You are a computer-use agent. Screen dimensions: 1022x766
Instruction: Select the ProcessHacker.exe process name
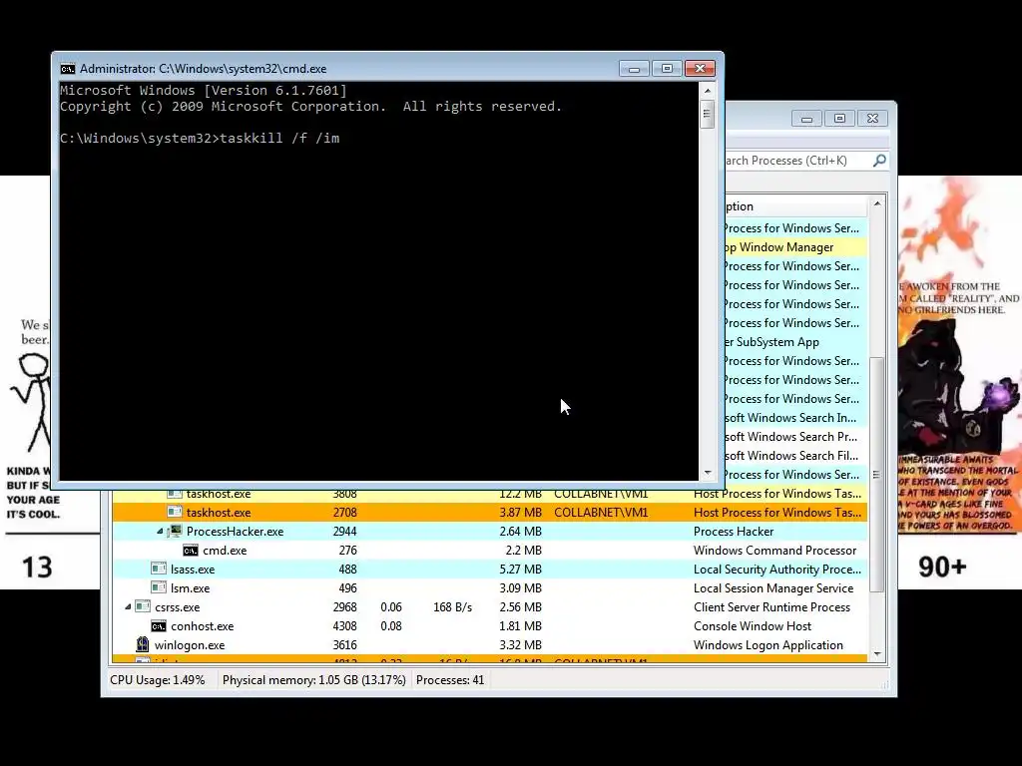pyautogui.click(x=235, y=532)
